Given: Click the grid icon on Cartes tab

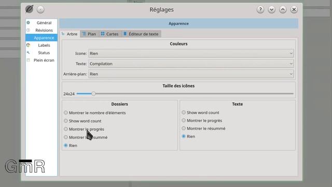Looking at the screenshot, I should tap(103, 34).
